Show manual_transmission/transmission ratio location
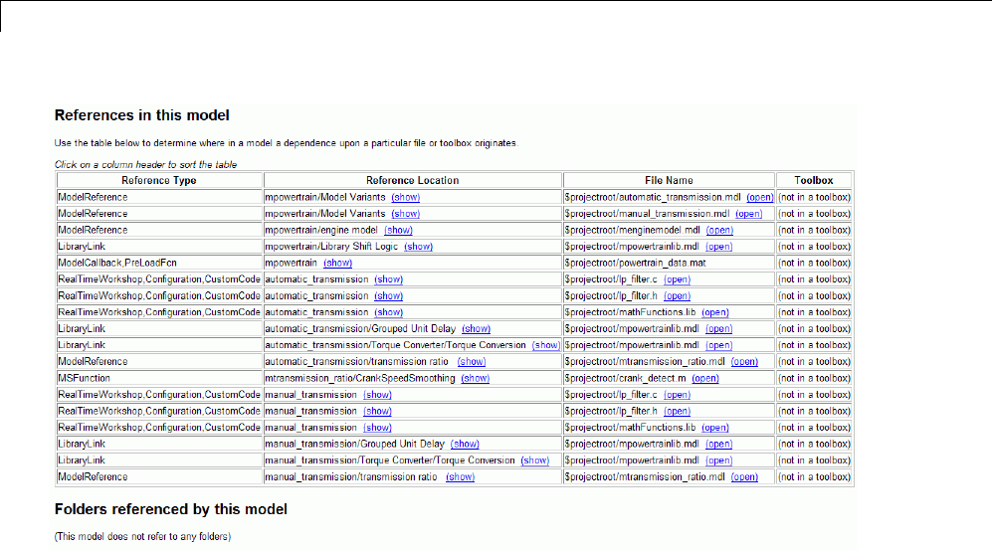The image size is (992, 550). pos(460,476)
